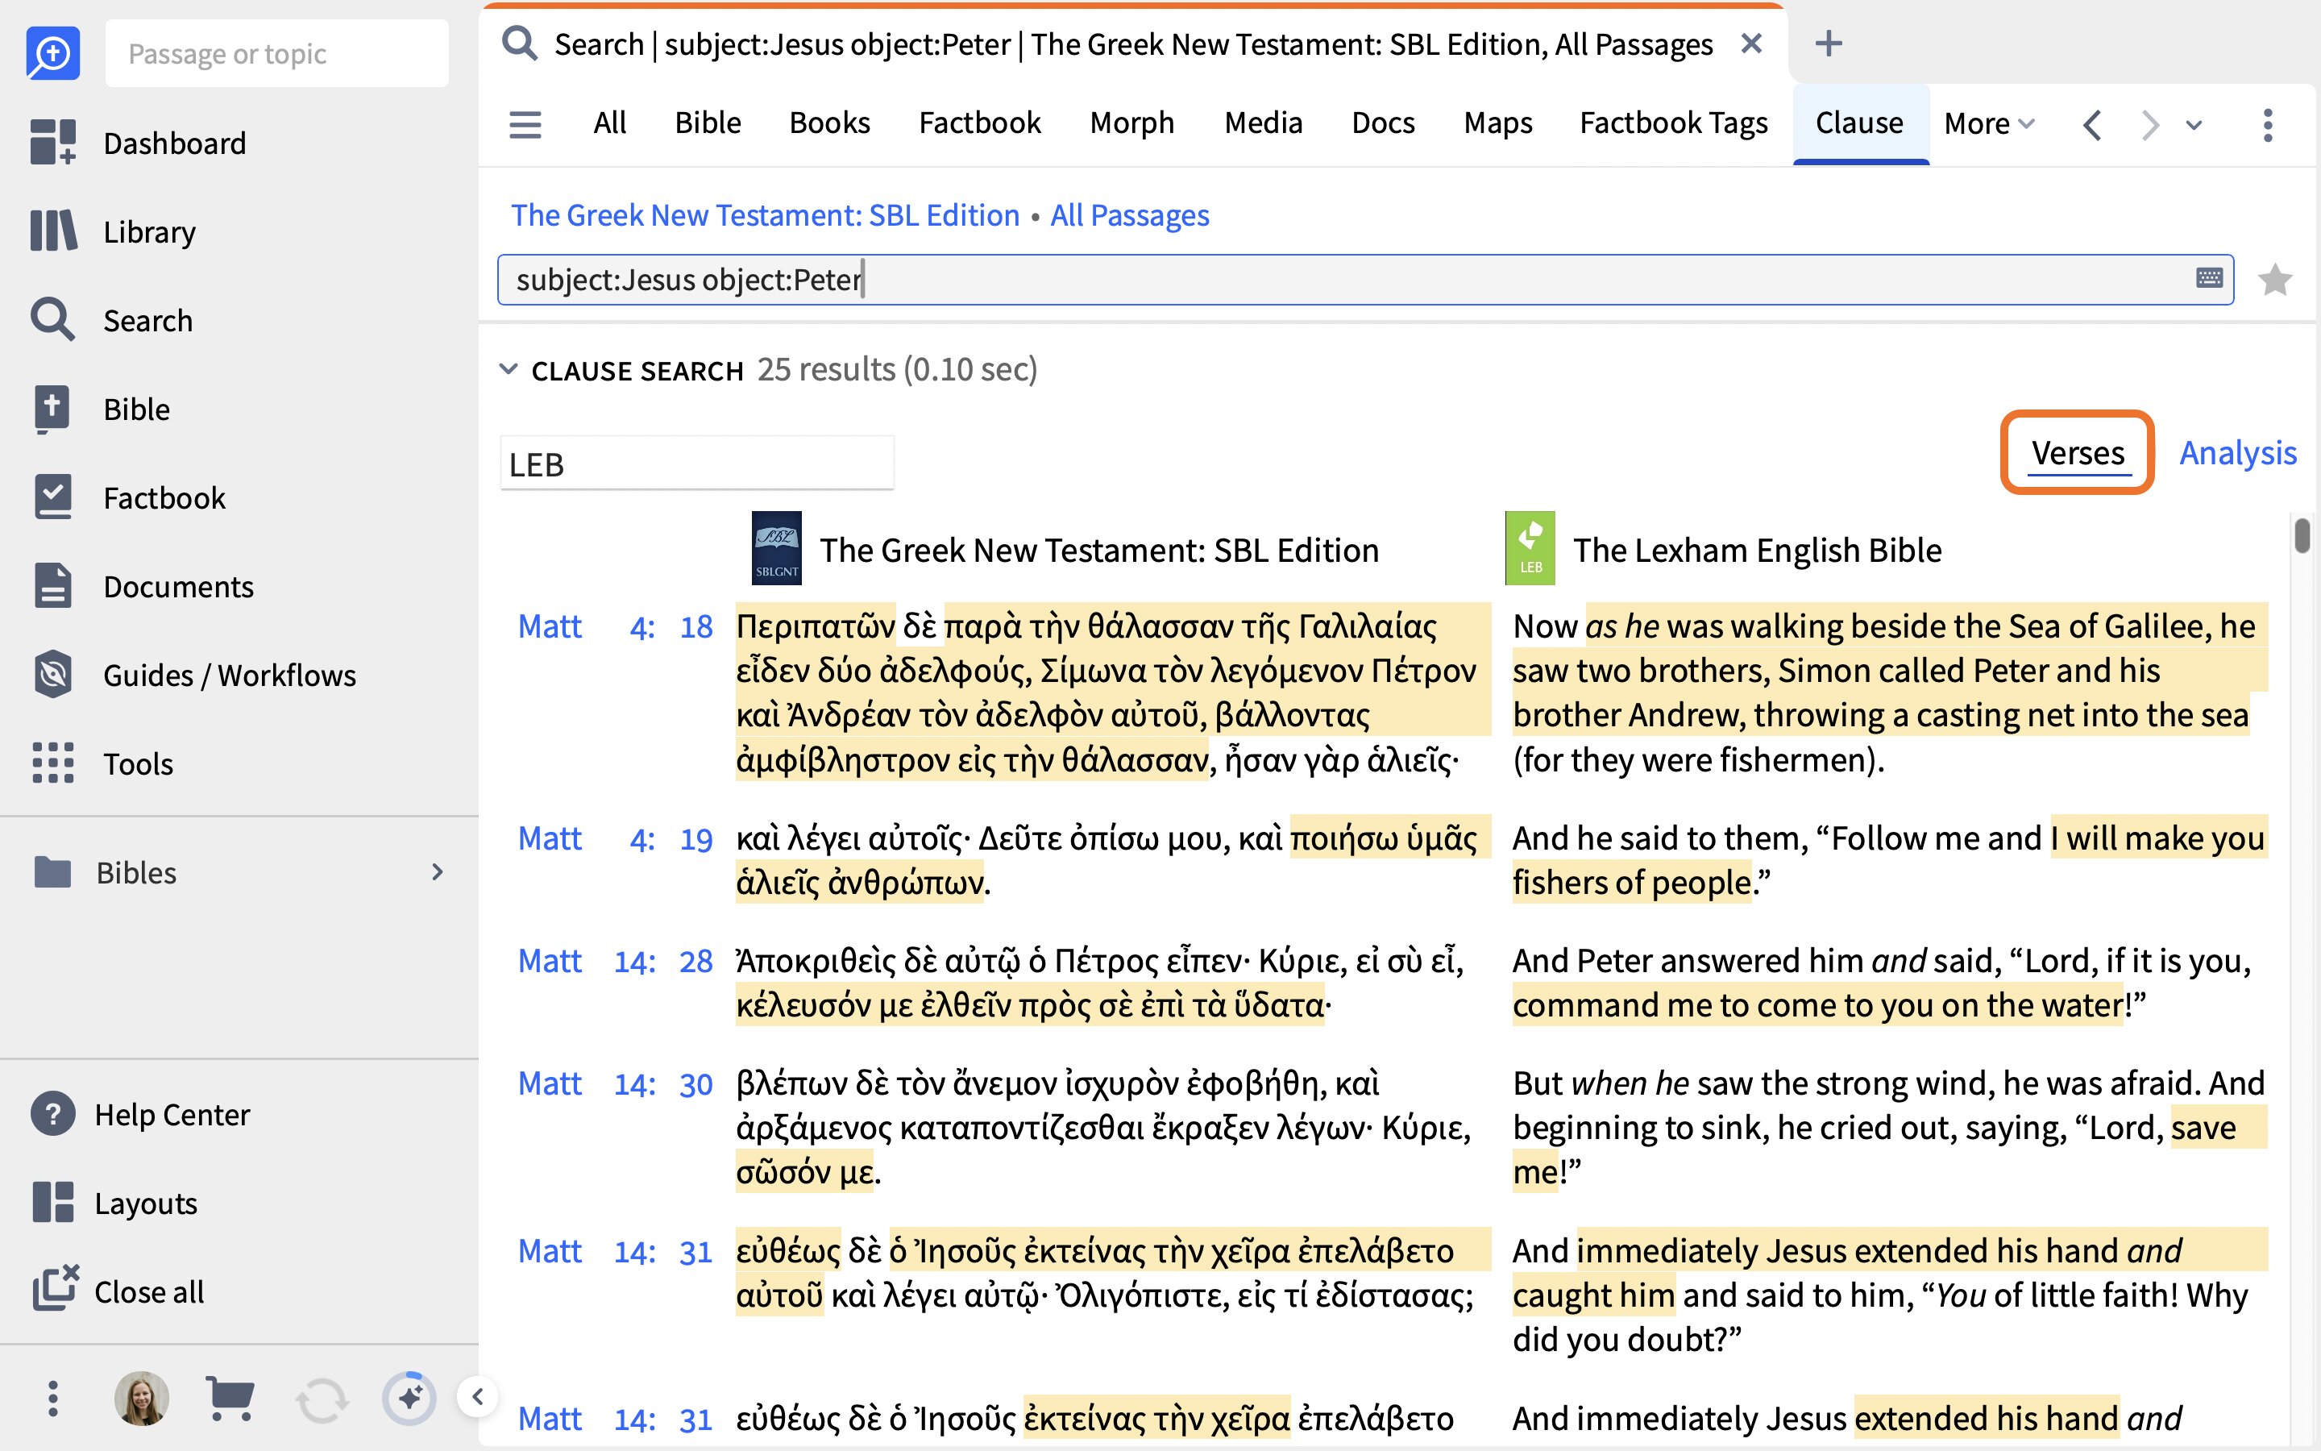Click the Search magnifier icon in sidebar

(52, 319)
